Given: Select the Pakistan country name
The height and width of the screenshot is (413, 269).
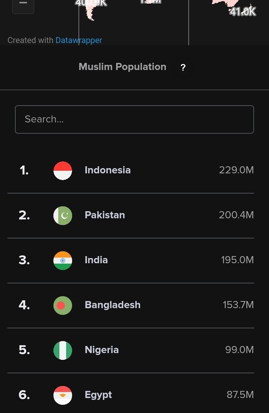Looking at the screenshot, I should pos(105,215).
